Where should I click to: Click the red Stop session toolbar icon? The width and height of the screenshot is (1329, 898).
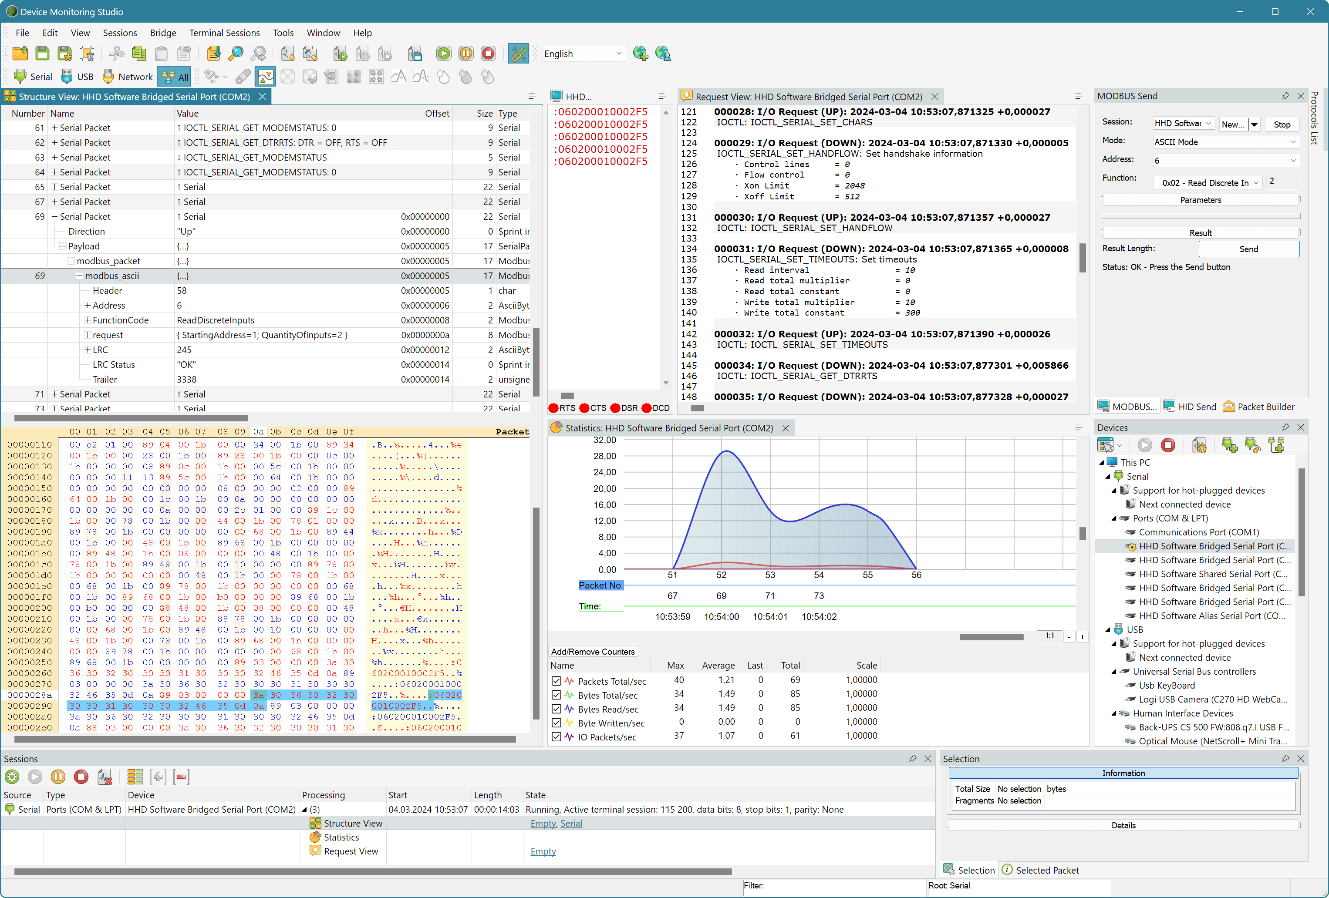click(488, 54)
